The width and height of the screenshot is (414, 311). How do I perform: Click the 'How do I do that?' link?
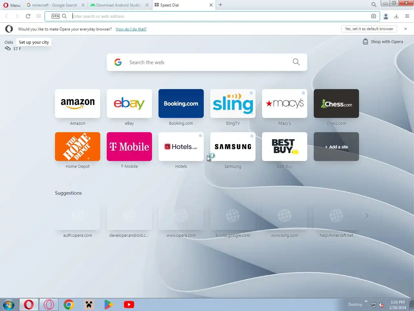(x=131, y=29)
